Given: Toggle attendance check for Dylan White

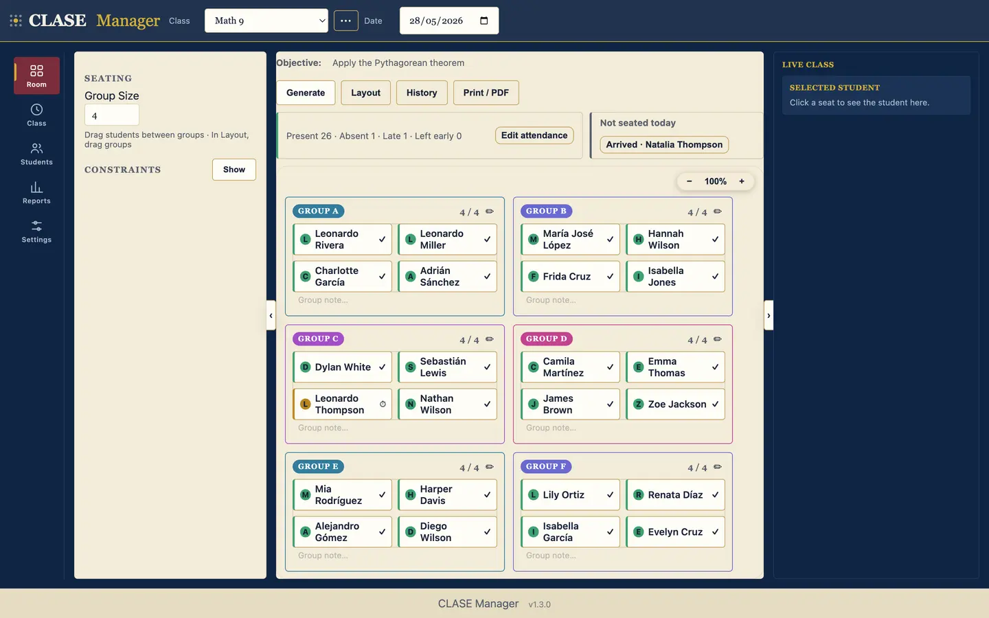Looking at the screenshot, I should (382, 367).
